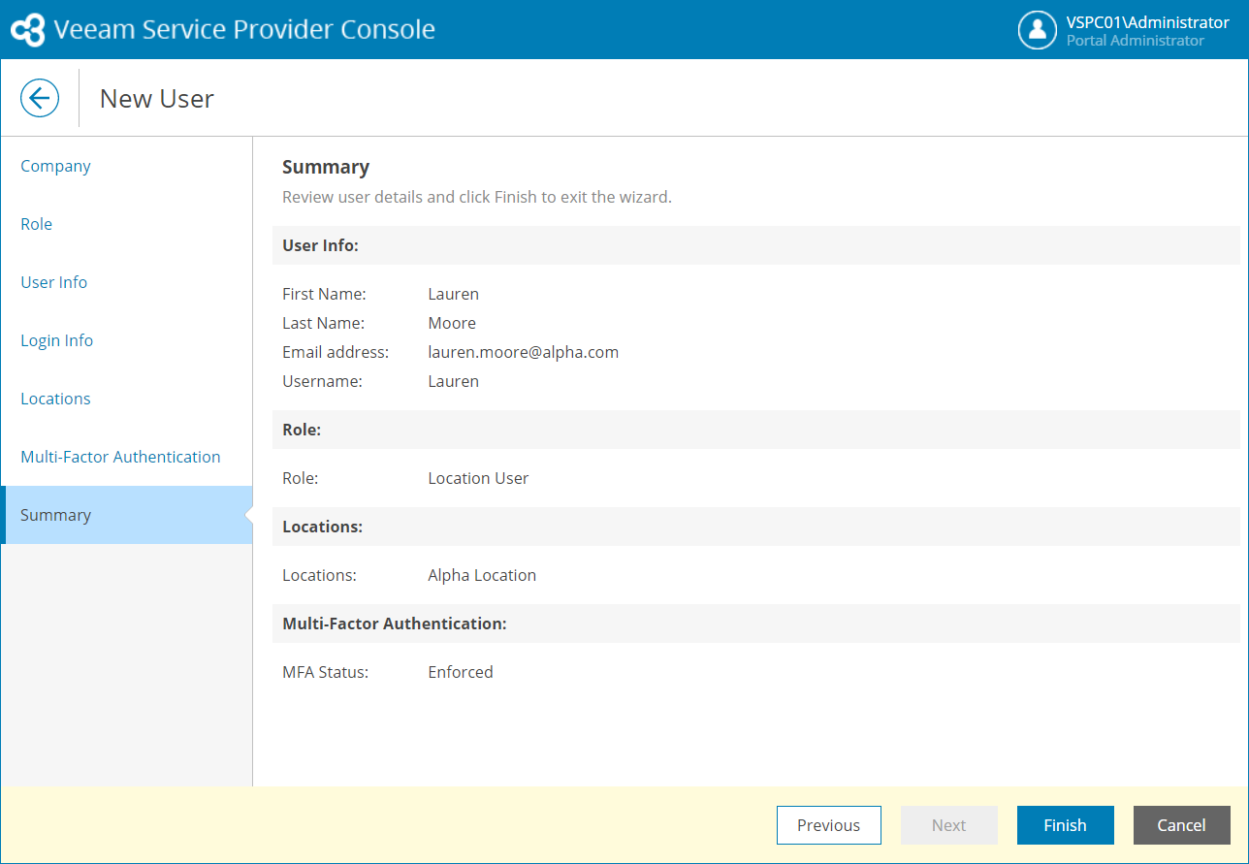Select the Summary step
The height and width of the screenshot is (864, 1249).
(56, 515)
